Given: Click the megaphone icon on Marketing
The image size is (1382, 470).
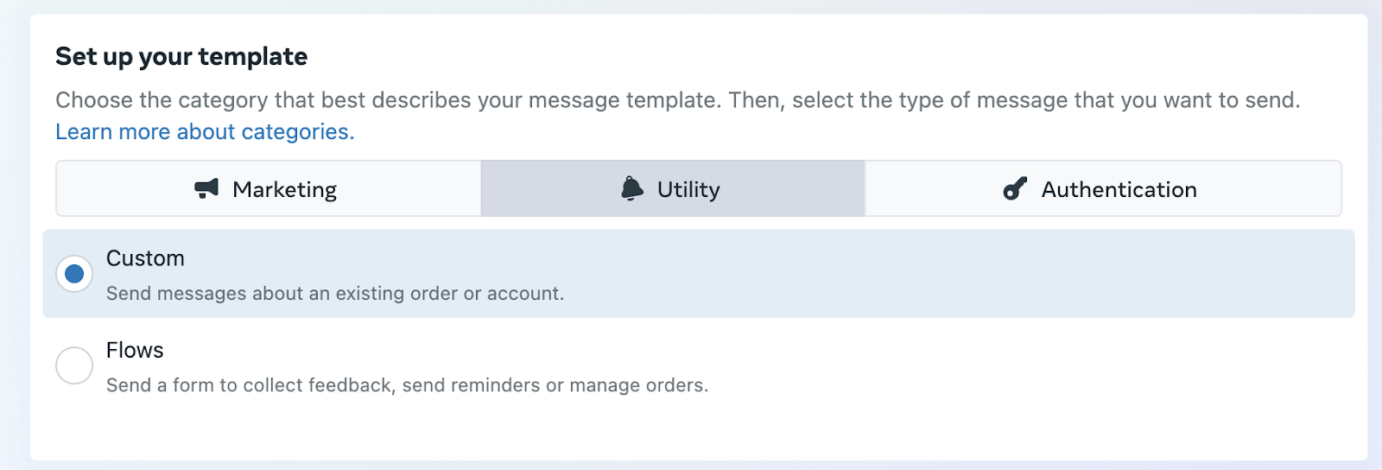Looking at the screenshot, I should (206, 188).
